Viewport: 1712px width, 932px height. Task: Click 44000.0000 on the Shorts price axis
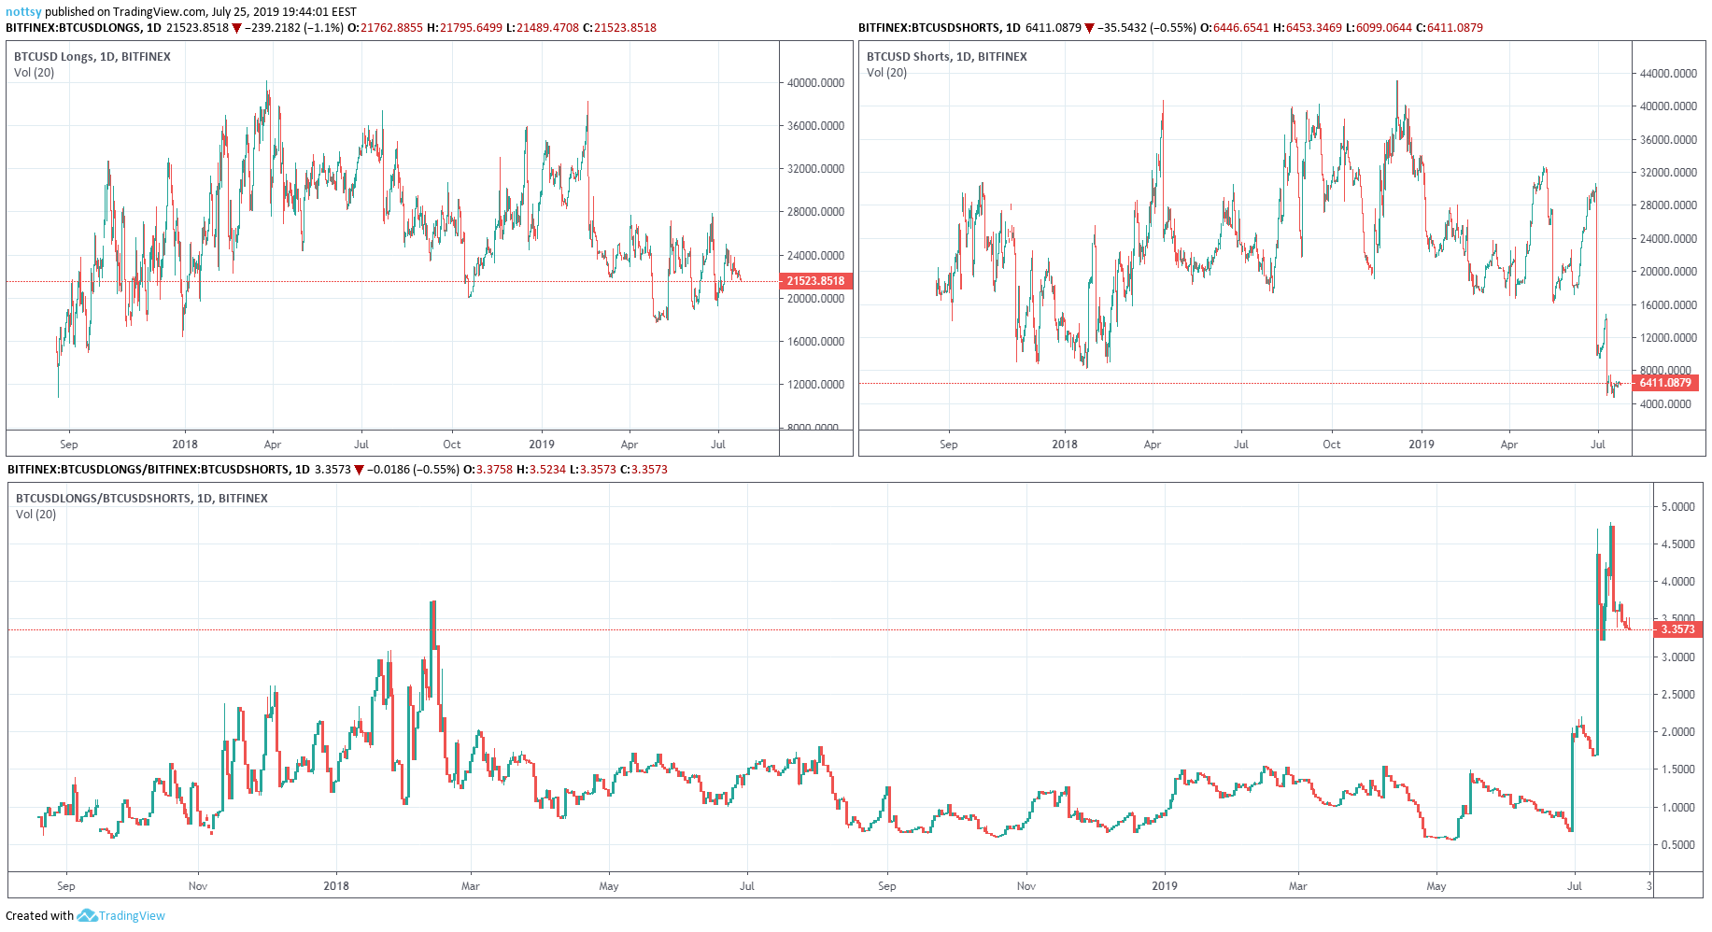(x=1668, y=74)
